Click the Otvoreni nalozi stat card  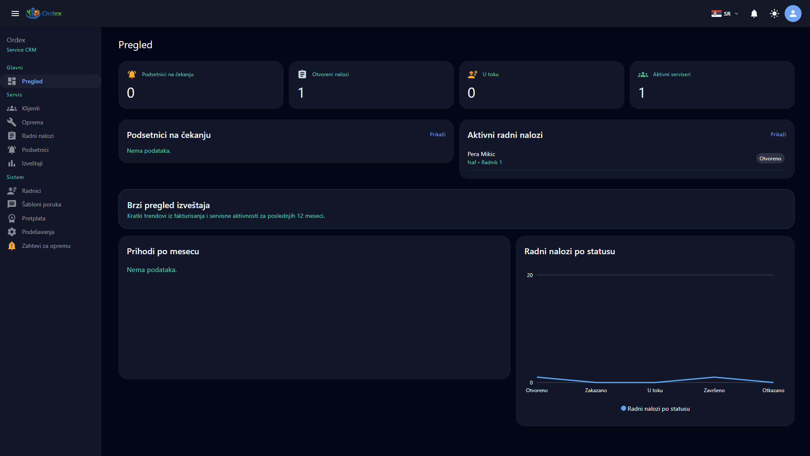371,85
